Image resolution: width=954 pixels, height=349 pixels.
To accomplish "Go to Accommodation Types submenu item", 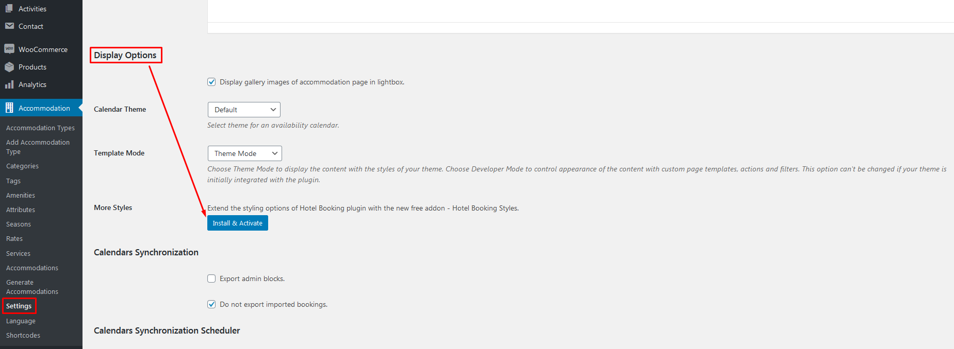I will coord(40,128).
